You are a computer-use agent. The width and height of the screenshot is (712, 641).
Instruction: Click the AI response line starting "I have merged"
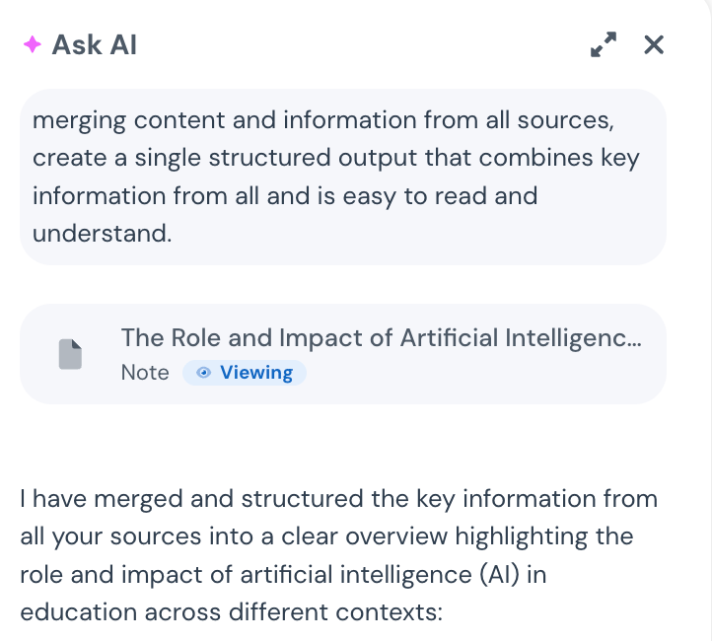(338, 498)
